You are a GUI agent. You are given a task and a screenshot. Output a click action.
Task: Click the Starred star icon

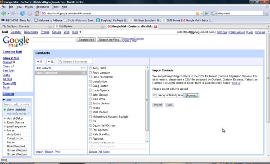14,62
